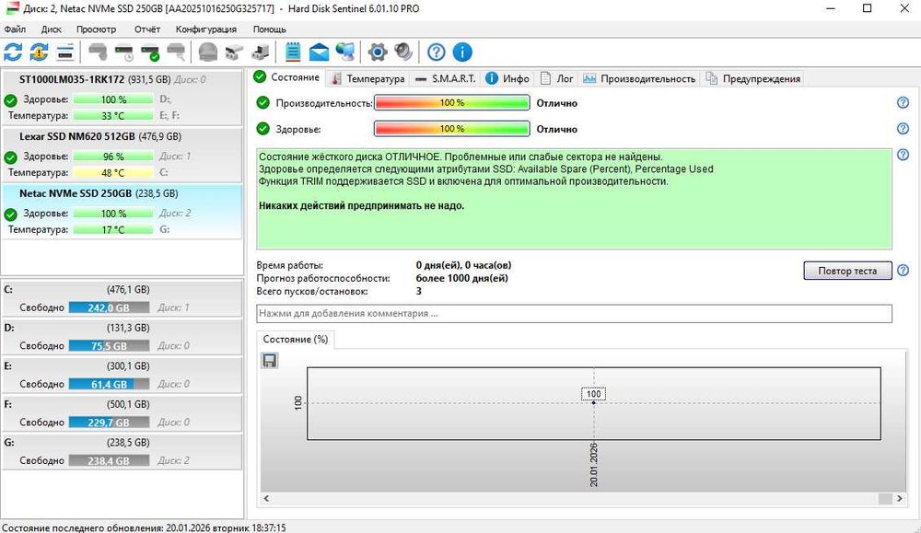Open the Просмотр menu

(97, 29)
